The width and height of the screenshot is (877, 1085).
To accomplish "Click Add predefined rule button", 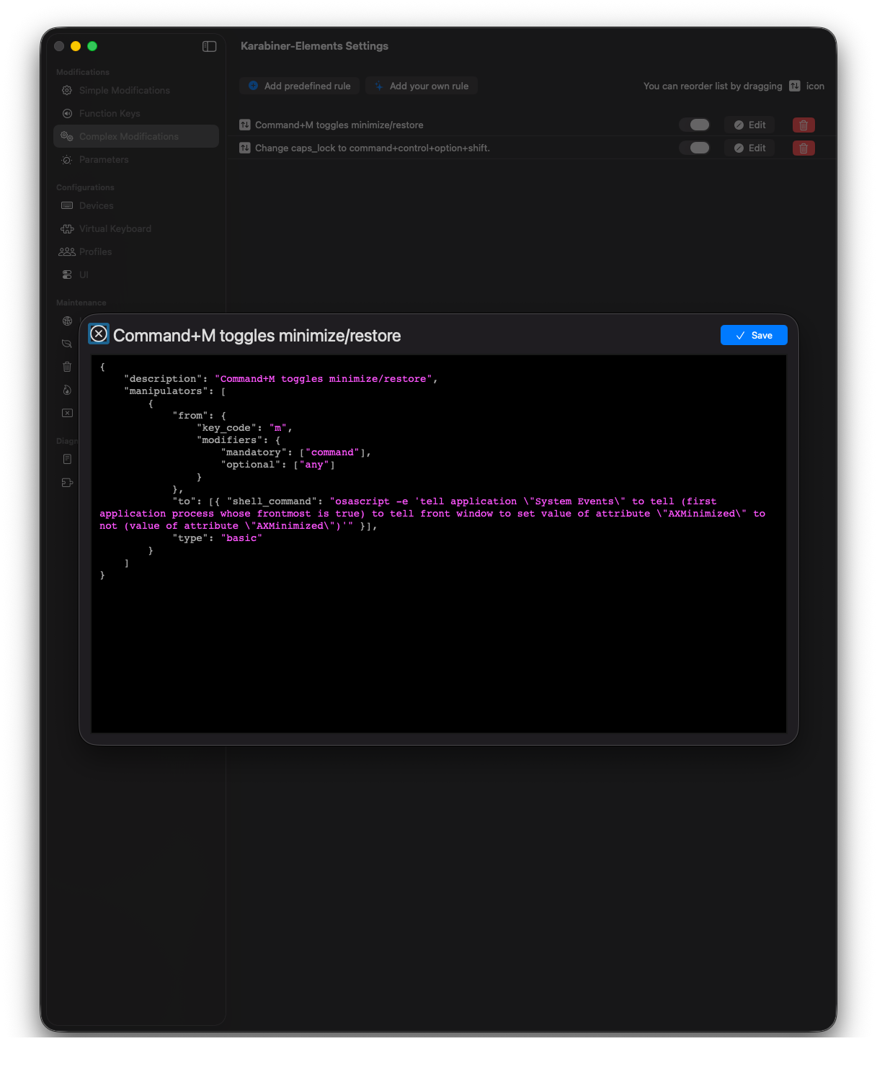I will click(x=299, y=86).
